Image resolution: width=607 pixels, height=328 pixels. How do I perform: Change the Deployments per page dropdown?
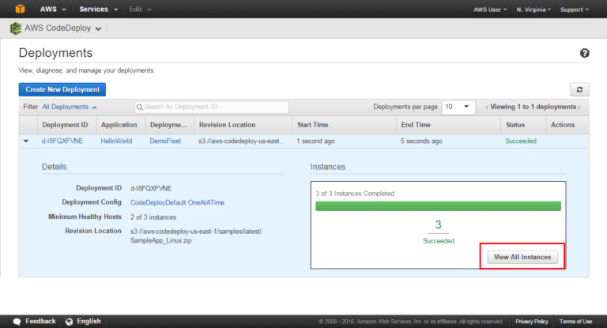point(458,107)
